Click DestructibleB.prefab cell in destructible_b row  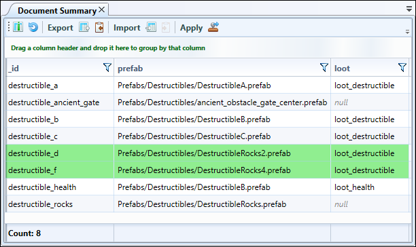click(222, 119)
